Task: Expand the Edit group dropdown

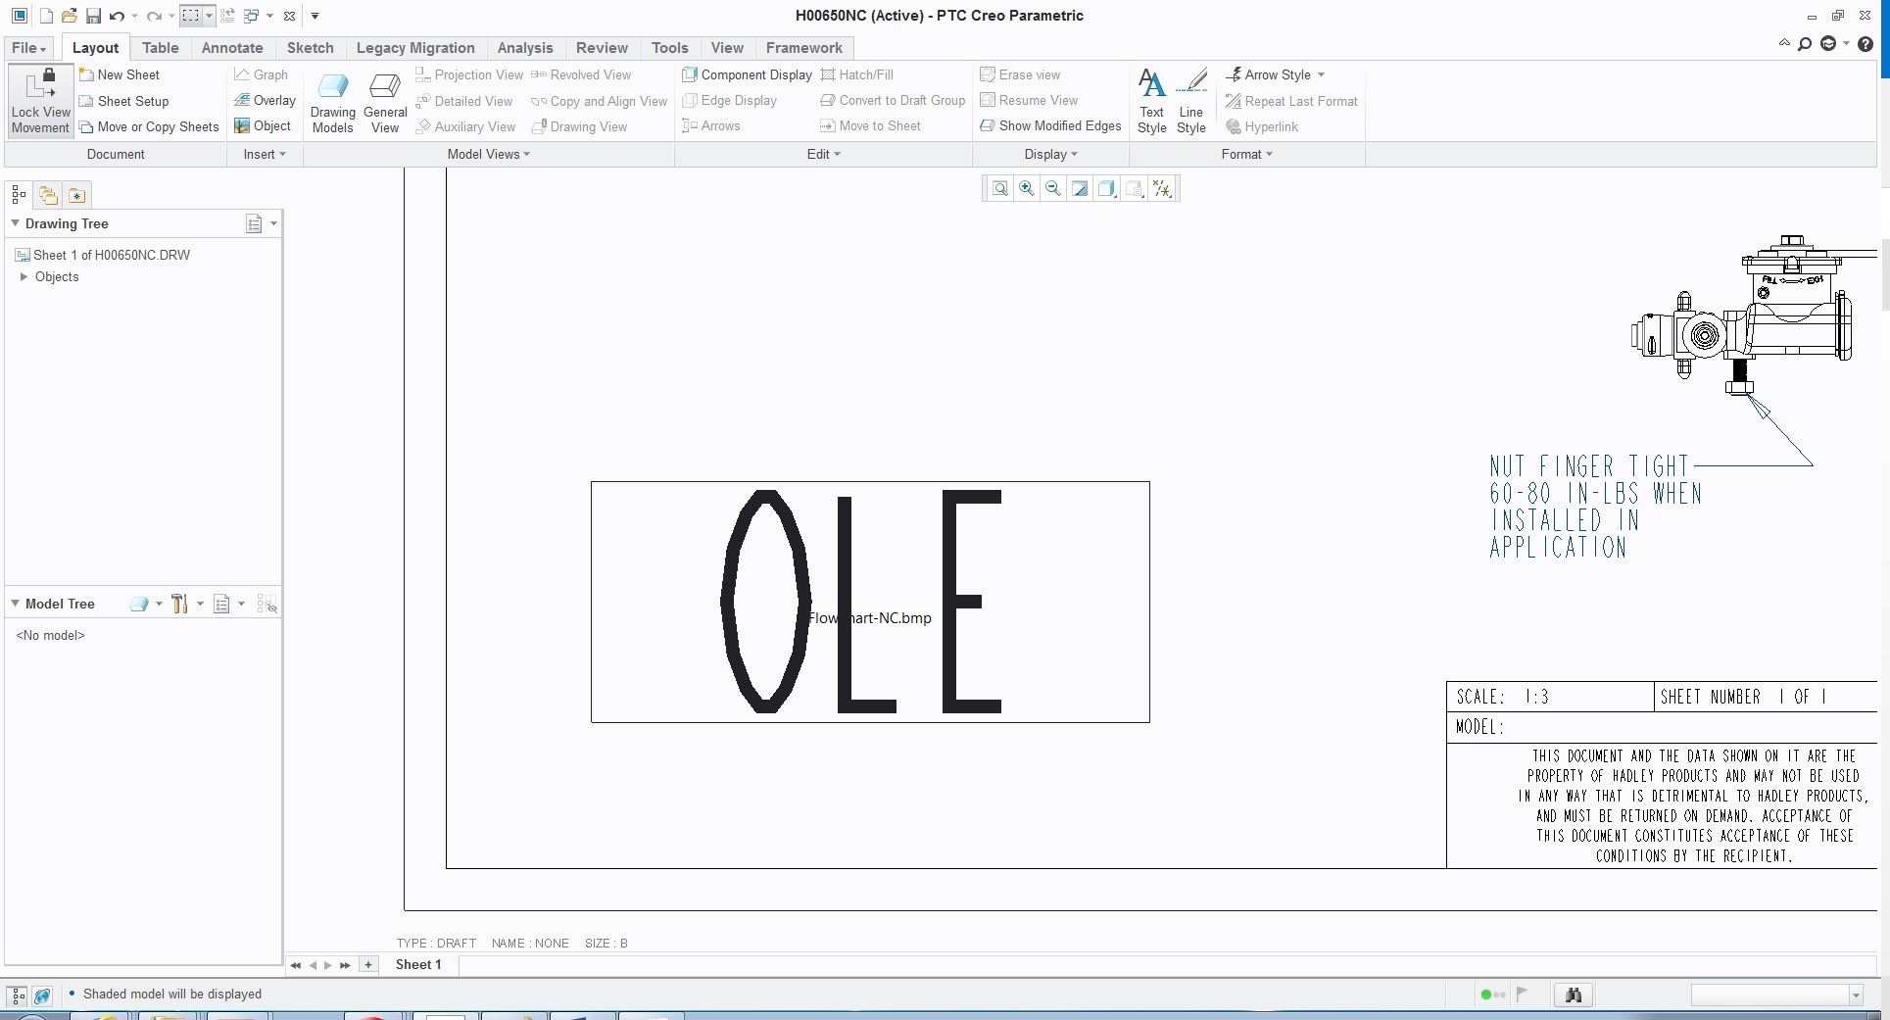Action: pos(823,154)
